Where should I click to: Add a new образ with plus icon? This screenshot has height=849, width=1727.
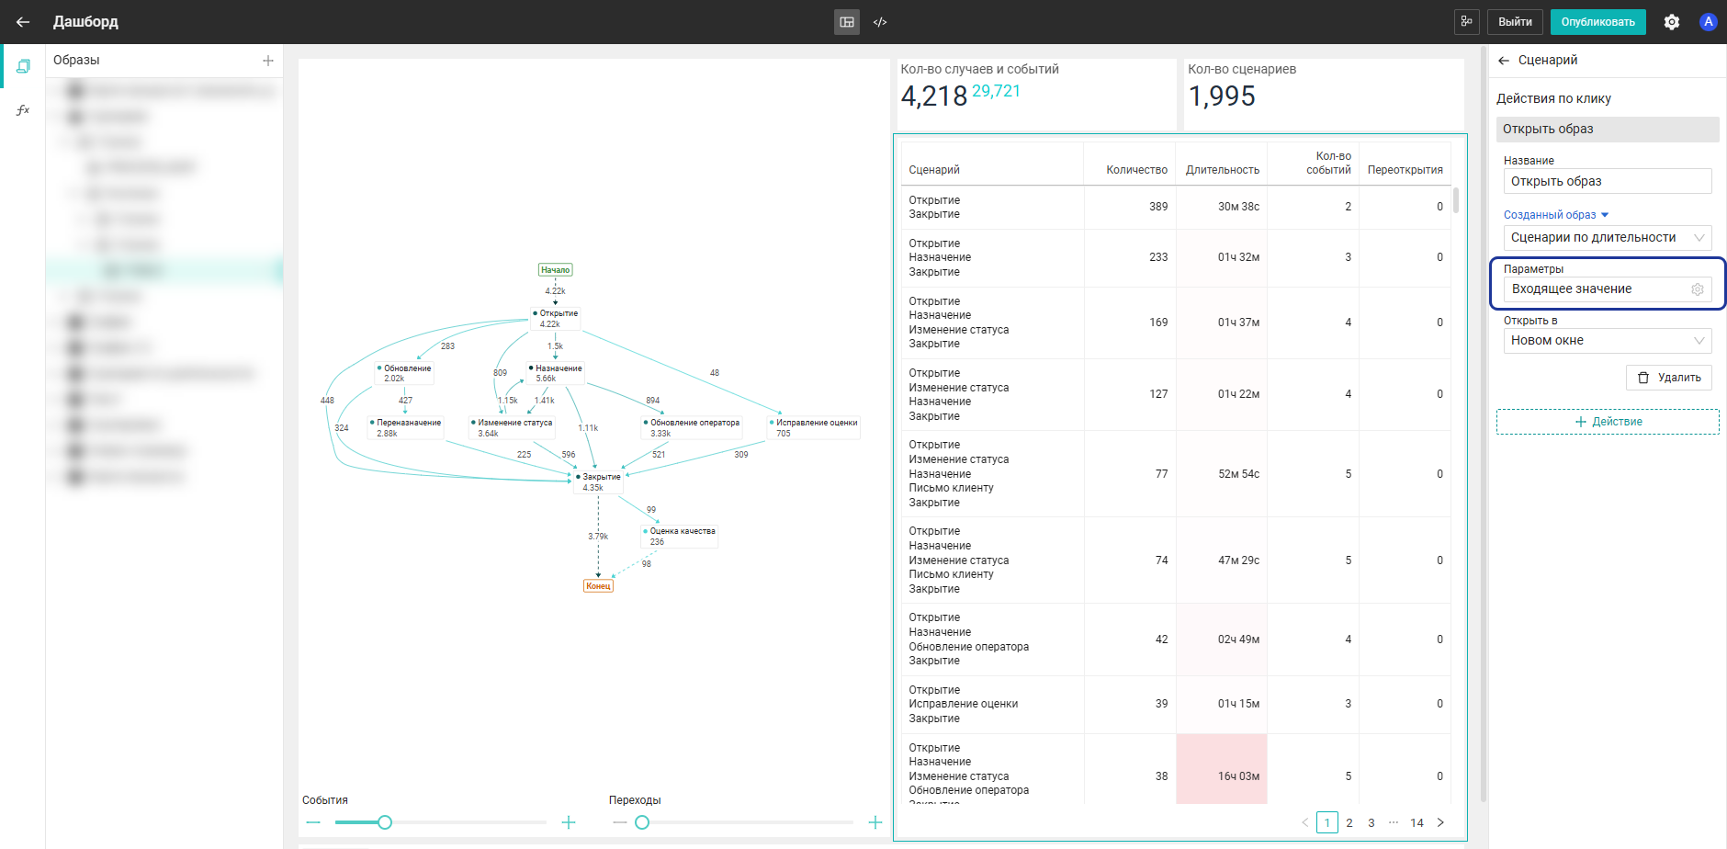(268, 61)
